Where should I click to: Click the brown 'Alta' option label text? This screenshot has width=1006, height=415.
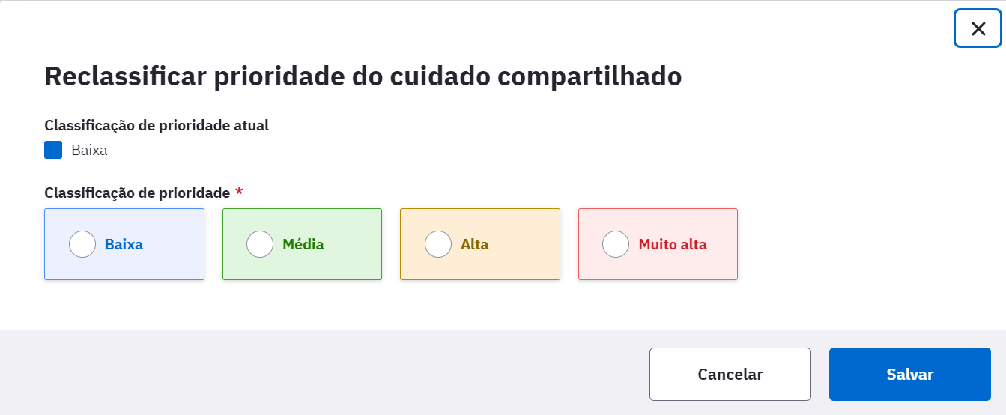pyautogui.click(x=475, y=244)
